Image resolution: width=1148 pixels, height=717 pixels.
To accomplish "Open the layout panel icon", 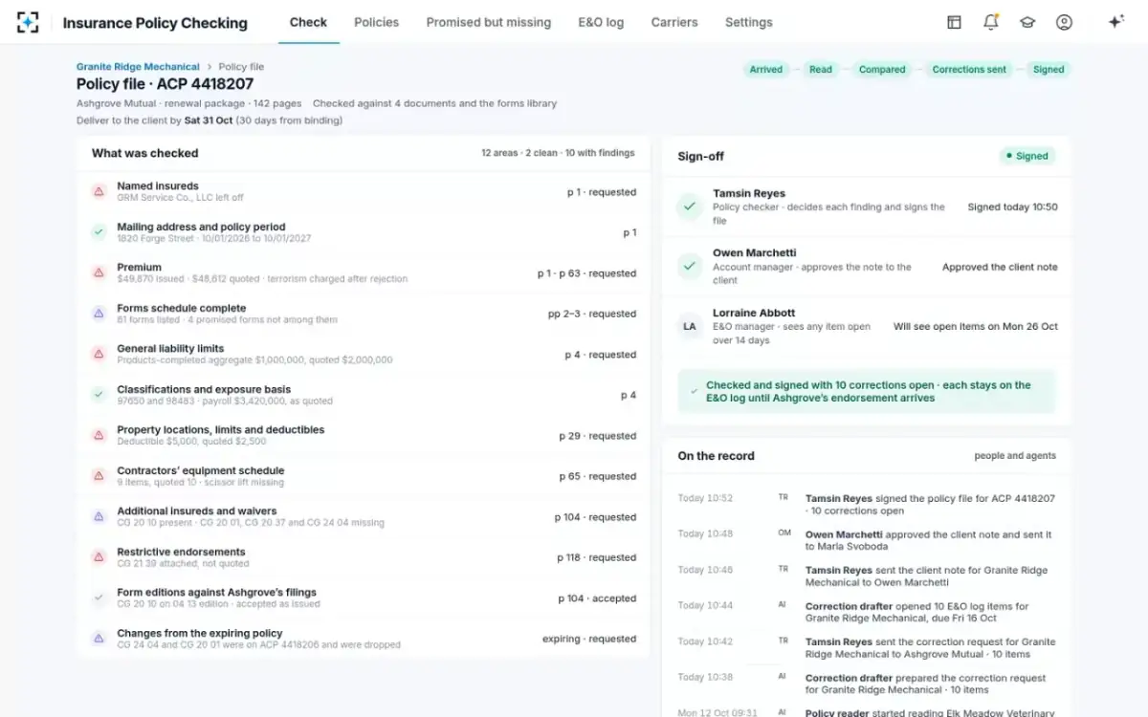I will coord(954,22).
